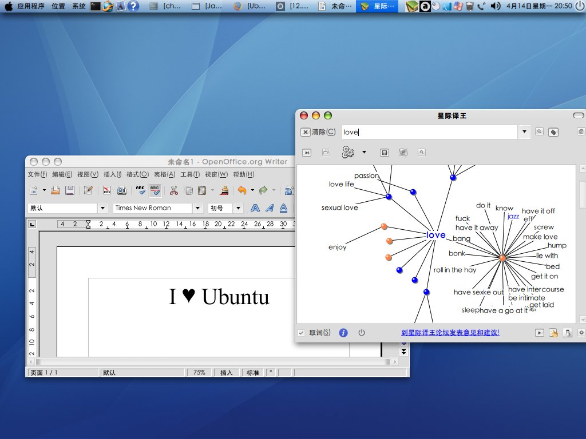This screenshot has width=586, height=439.
Task: Open Redo history dropdown arrow in Writer
Action: 274,190
